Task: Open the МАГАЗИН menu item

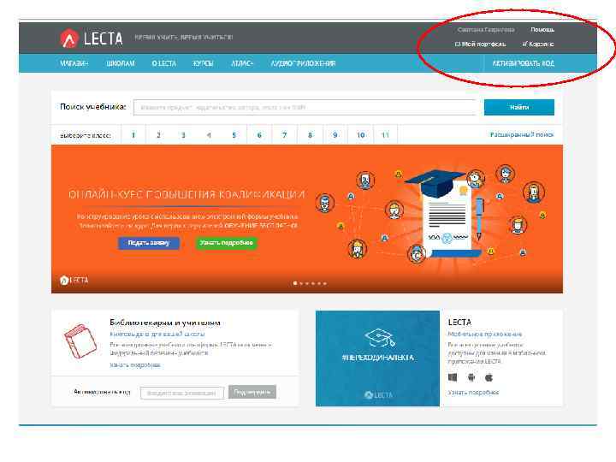Action: (74, 63)
